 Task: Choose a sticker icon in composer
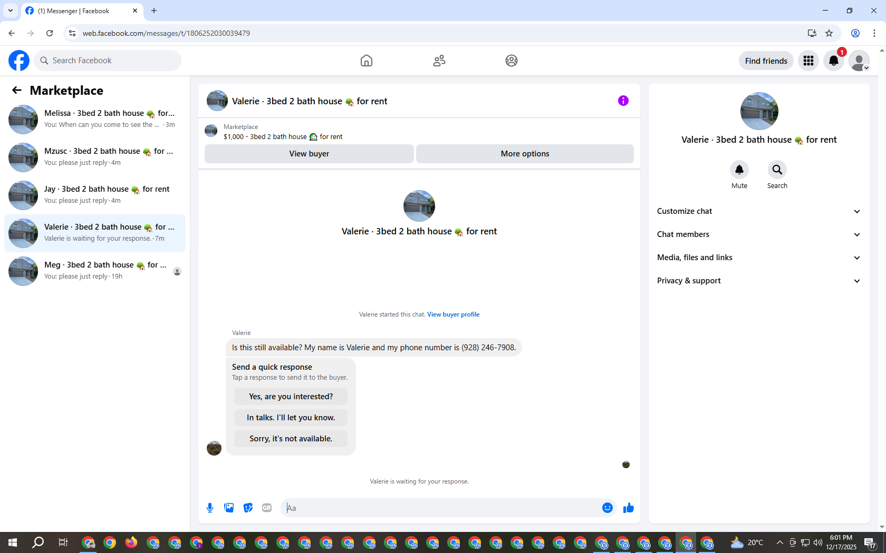point(248,508)
